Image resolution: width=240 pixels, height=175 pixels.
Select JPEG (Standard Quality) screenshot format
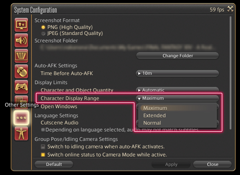pyautogui.click(x=43, y=34)
